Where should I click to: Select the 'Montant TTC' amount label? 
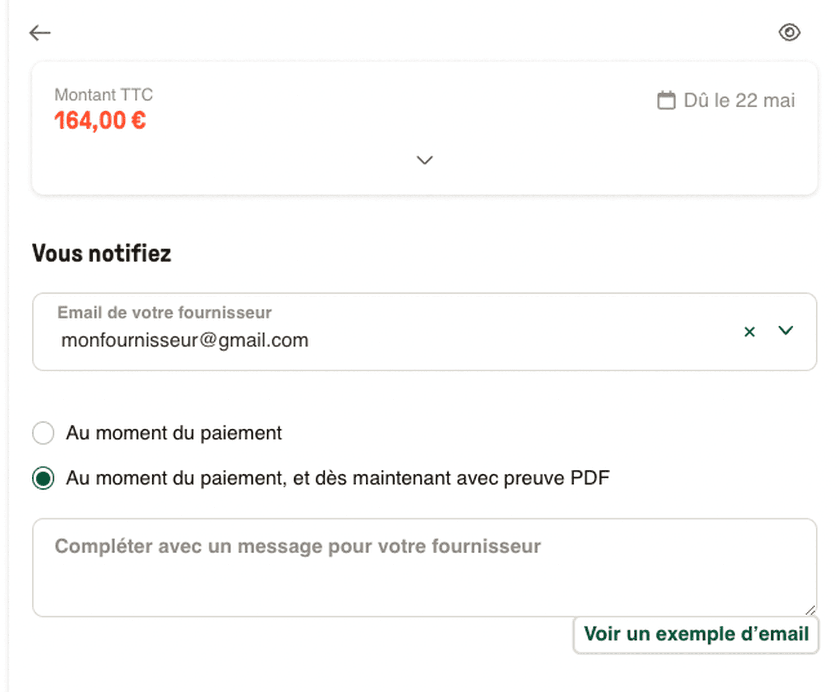104,94
